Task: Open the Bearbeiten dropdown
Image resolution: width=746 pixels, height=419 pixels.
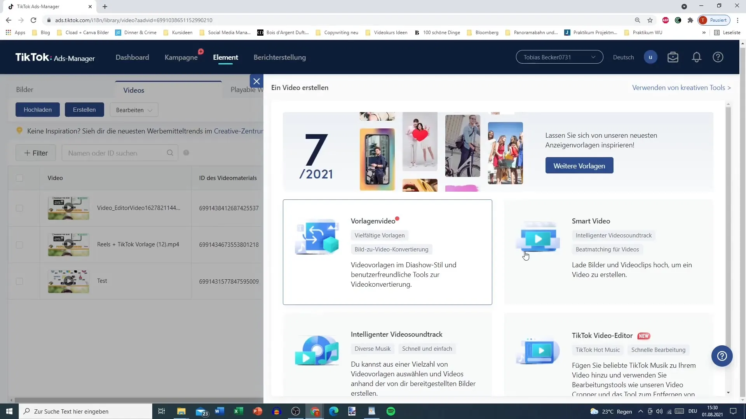Action: pyautogui.click(x=134, y=110)
